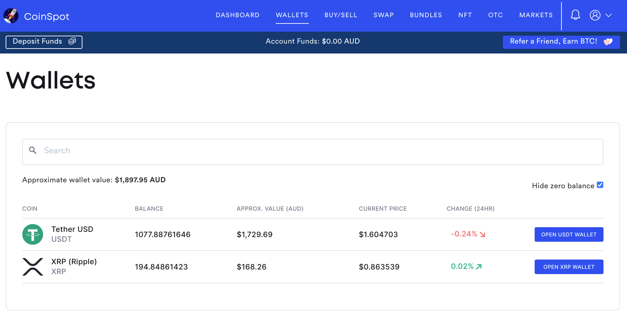
Task: Click the Wallets page heading
Action: click(51, 80)
